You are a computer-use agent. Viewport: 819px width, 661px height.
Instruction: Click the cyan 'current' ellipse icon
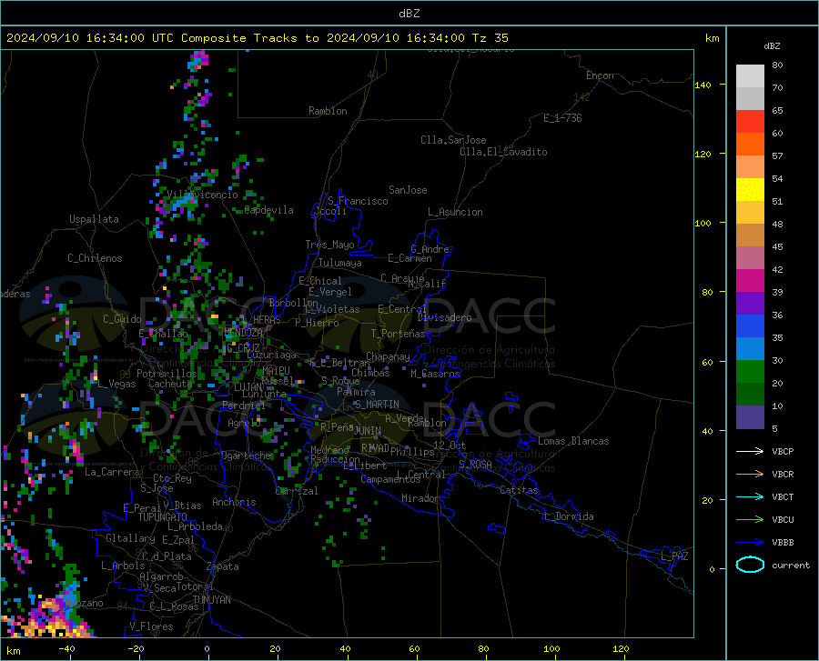(x=750, y=565)
